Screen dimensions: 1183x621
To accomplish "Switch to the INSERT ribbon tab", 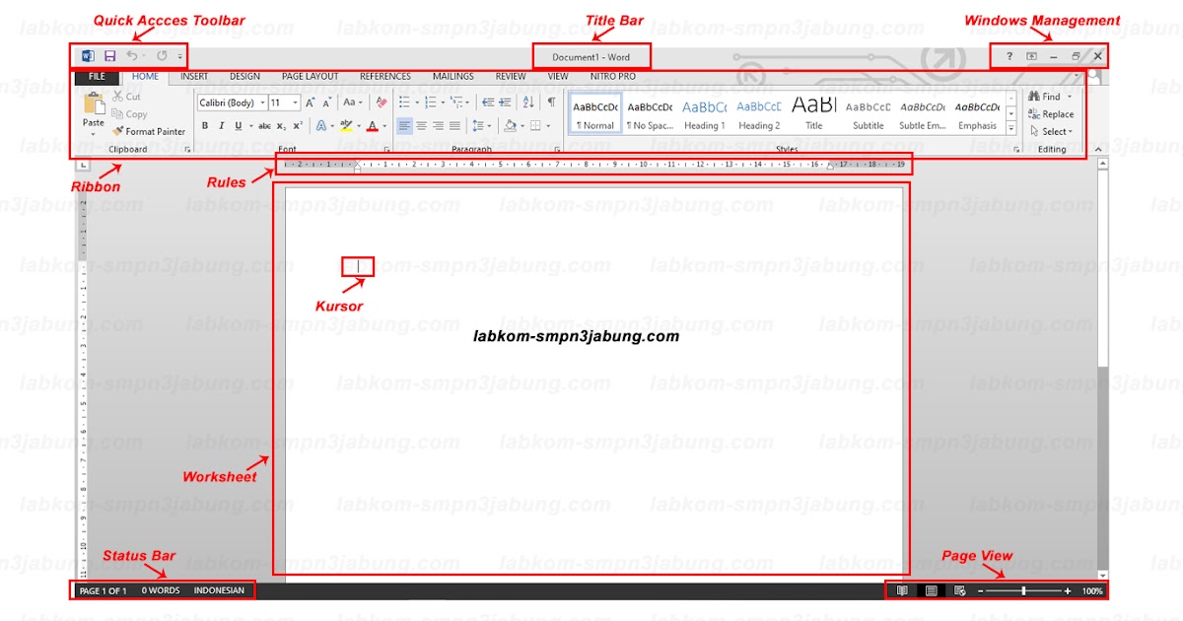I will coord(193,76).
